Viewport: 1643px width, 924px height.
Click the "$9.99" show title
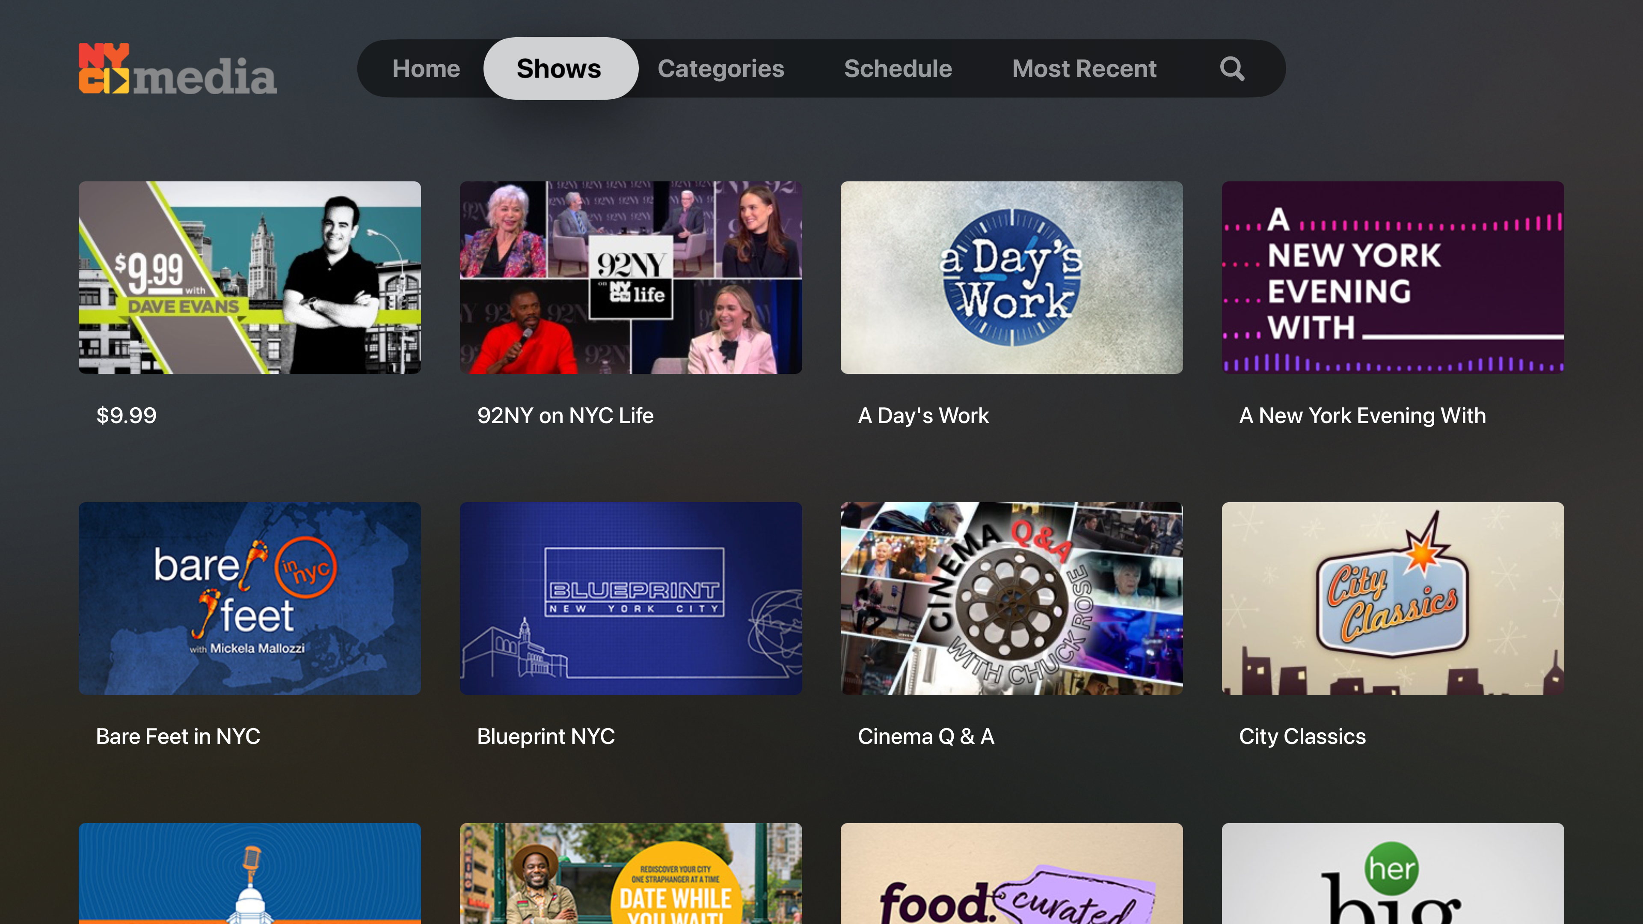coord(126,416)
